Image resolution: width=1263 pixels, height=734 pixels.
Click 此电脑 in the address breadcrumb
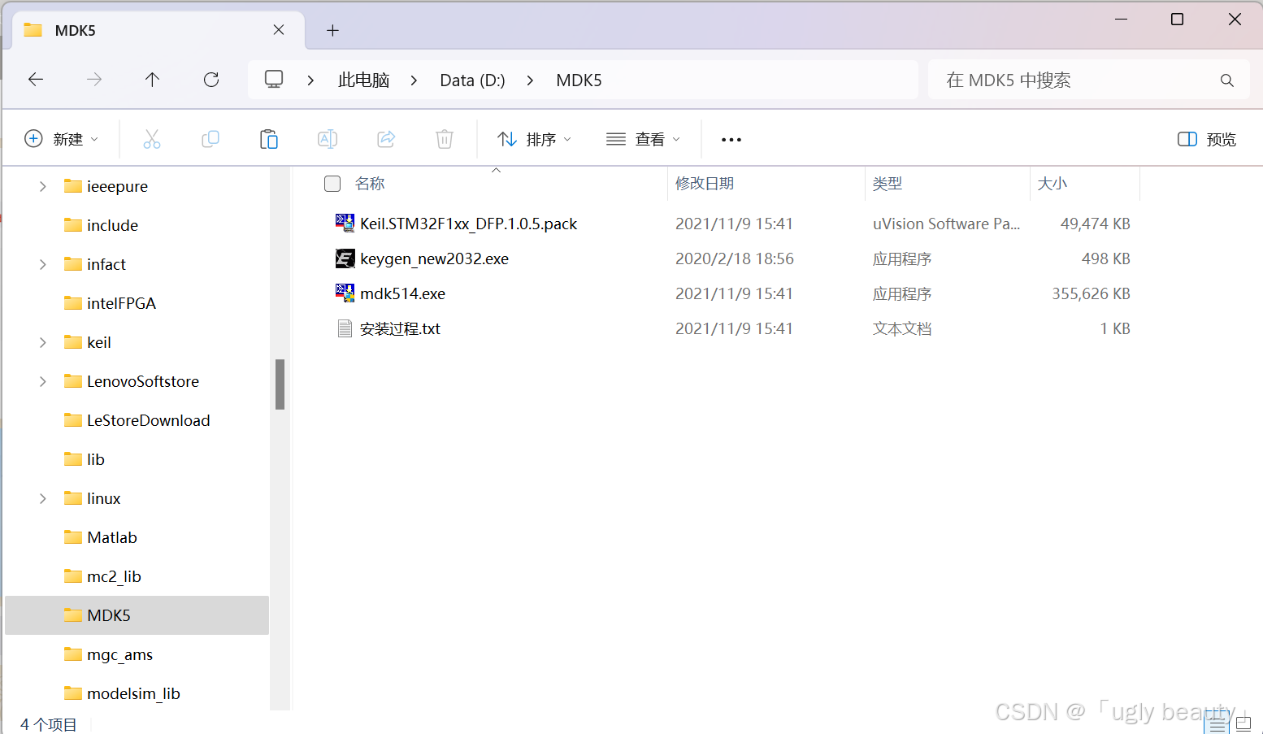[363, 80]
